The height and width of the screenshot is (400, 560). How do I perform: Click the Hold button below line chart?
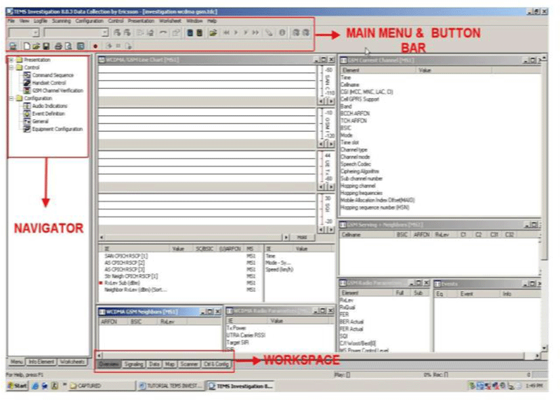[x=302, y=238]
